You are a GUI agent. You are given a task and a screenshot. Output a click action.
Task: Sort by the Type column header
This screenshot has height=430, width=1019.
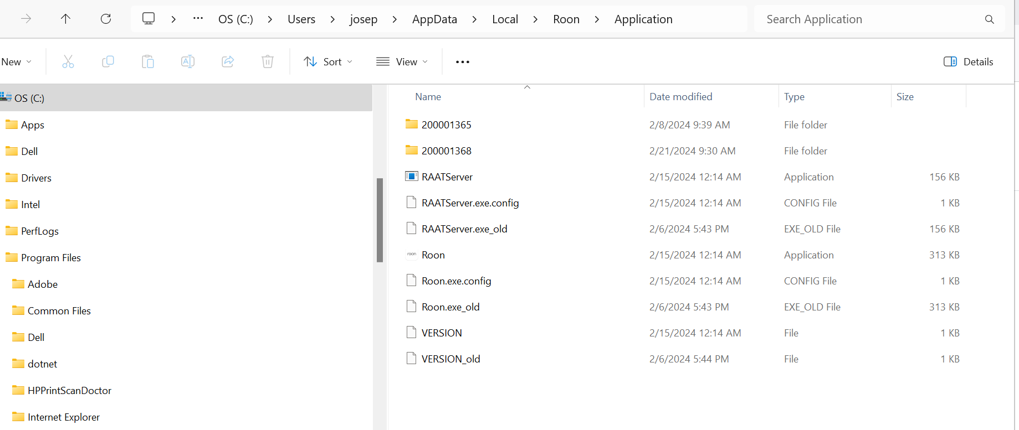794,97
